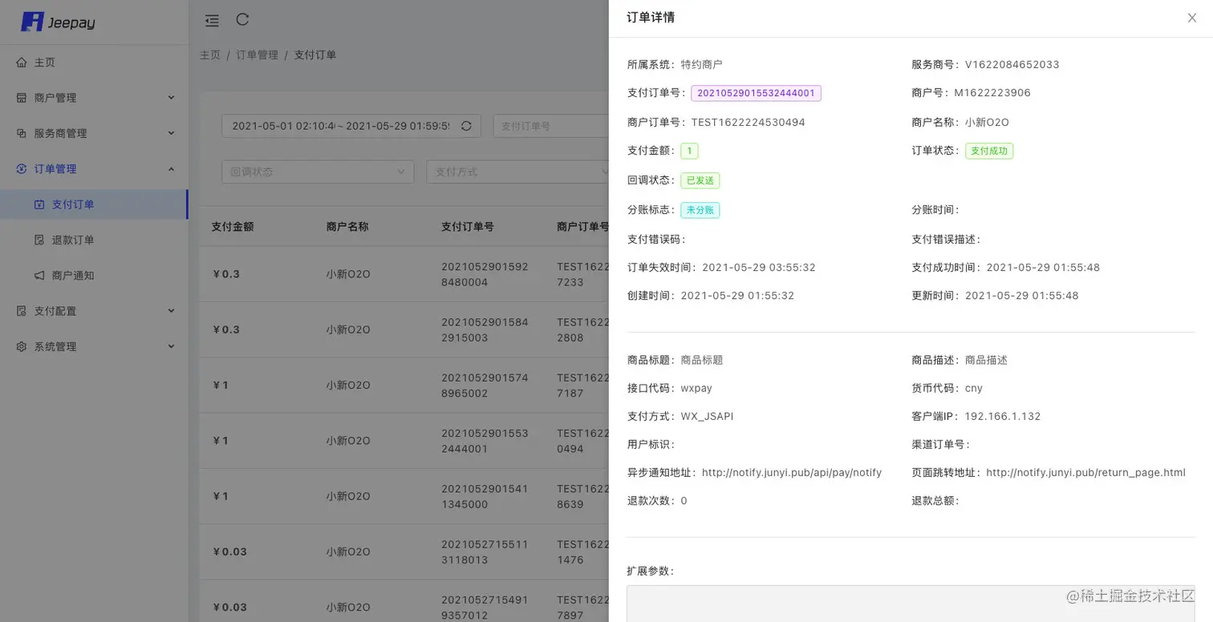This screenshot has width=1213, height=622.
Task: Click order number 20210529015842915003 in table
Action: pyautogui.click(x=485, y=329)
